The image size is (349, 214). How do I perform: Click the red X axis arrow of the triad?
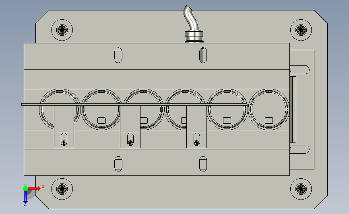[34, 188]
